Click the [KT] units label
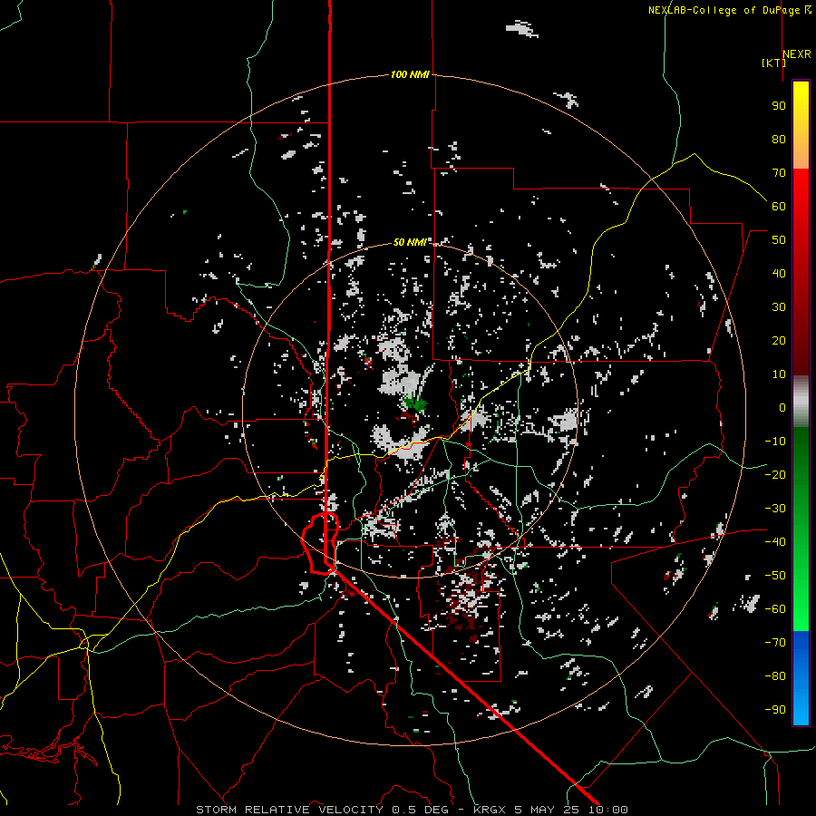Image resolution: width=816 pixels, height=816 pixels. 774,63
